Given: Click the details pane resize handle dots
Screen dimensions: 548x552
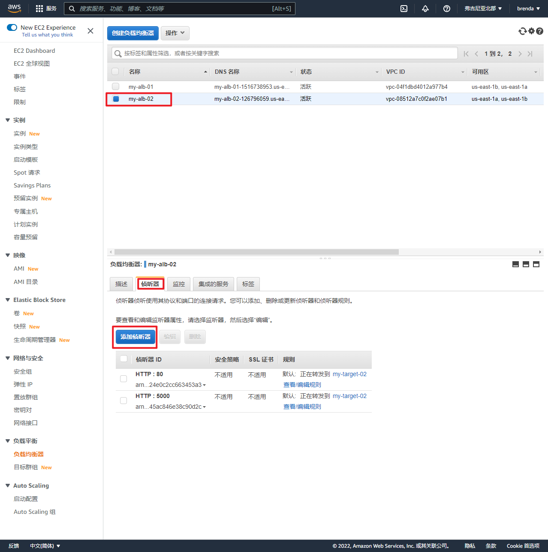Looking at the screenshot, I should (325, 258).
